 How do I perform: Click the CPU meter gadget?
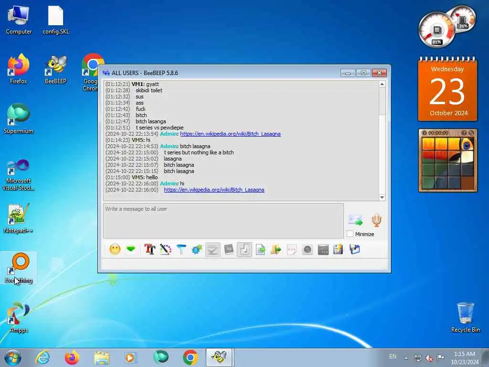click(436, 30)
